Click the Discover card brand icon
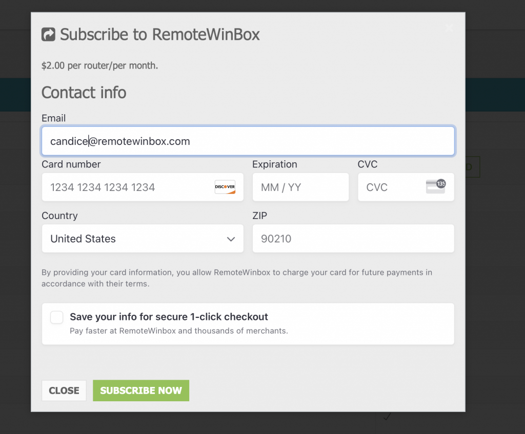Screen dimensions: 525x434 click(225, 187)
